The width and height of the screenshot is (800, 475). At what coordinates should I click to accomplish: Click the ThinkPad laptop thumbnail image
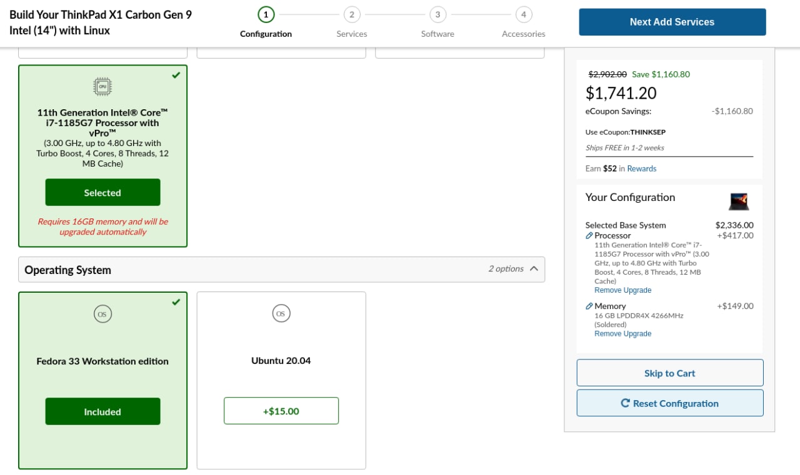[739, 201]
